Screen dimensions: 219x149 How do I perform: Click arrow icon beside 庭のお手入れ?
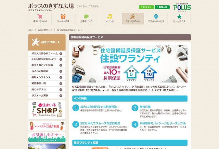coord(61,90)
